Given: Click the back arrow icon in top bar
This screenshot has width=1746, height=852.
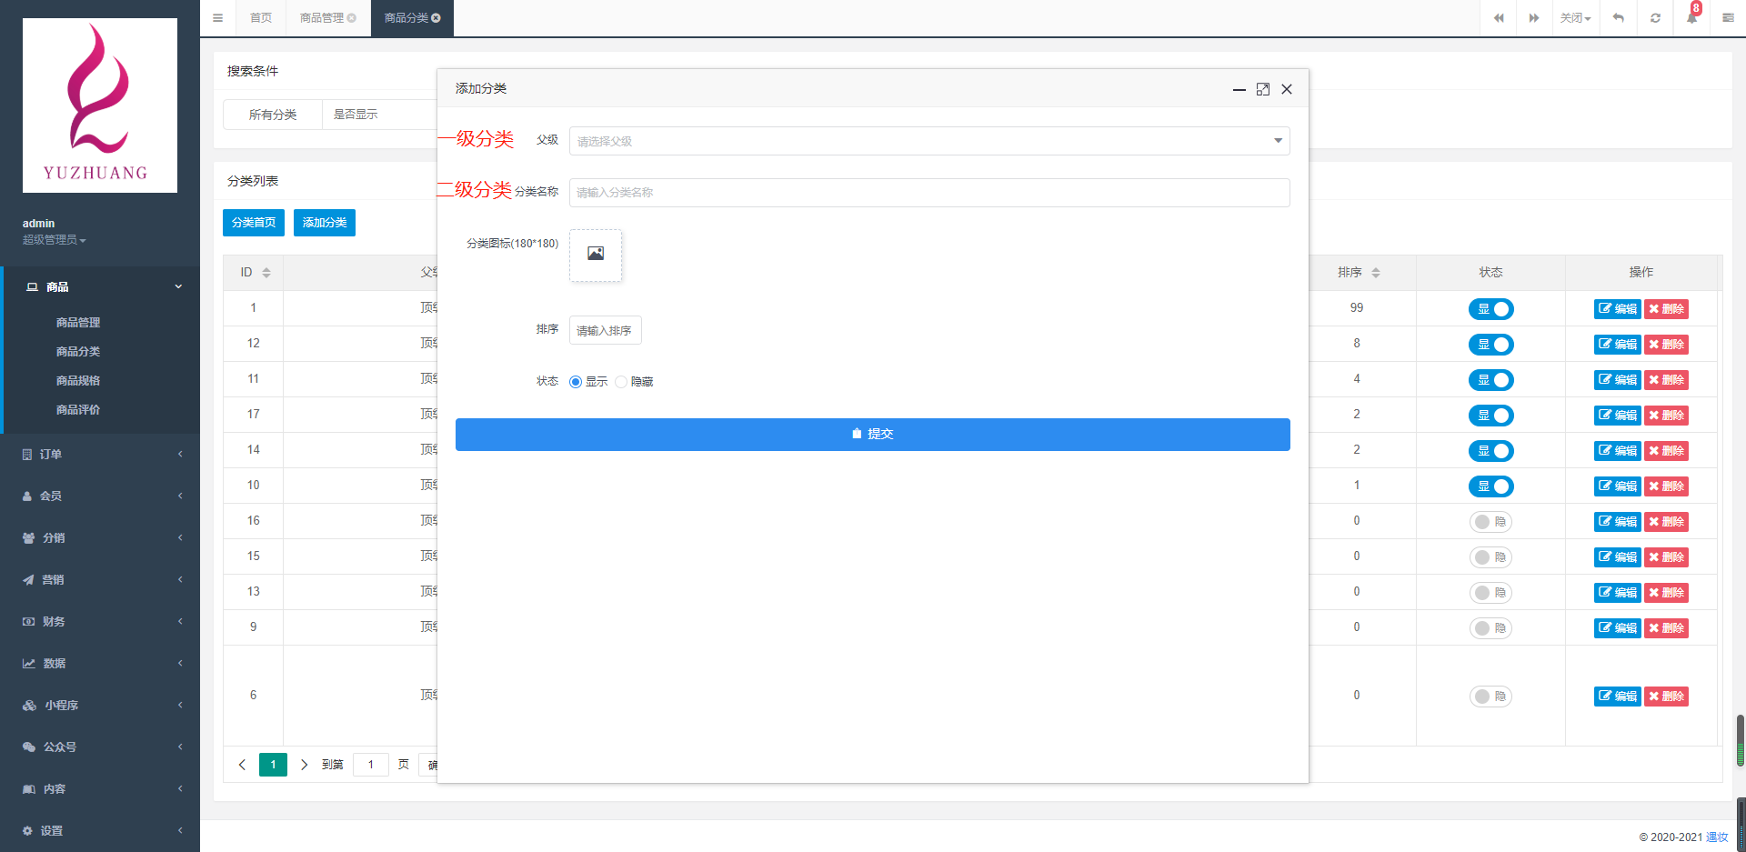Looking at the screenshot, I should click(1618, 18).
